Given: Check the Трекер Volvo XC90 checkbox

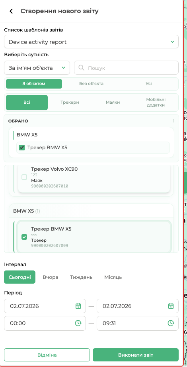Looking at the screenshot, I should (24, 177).
